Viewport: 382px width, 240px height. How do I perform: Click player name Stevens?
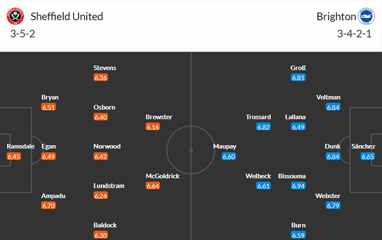105,68
